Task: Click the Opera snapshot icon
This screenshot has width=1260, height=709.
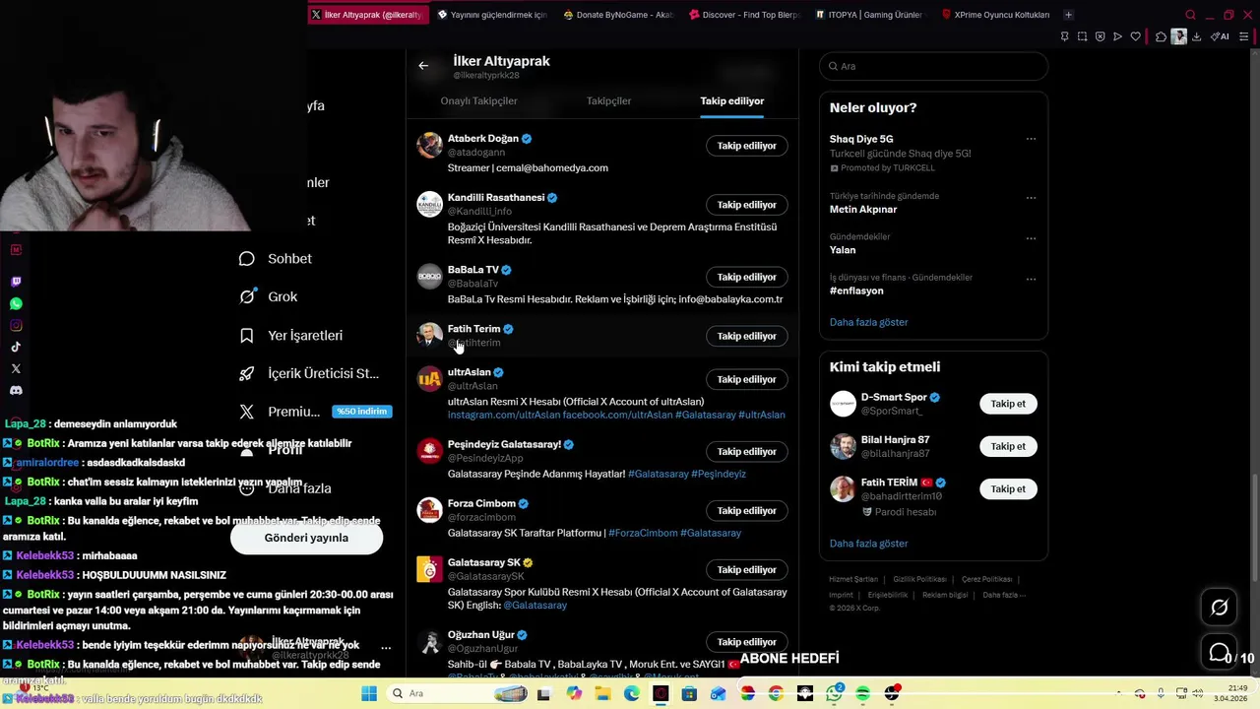Action: click(1082, 36)
